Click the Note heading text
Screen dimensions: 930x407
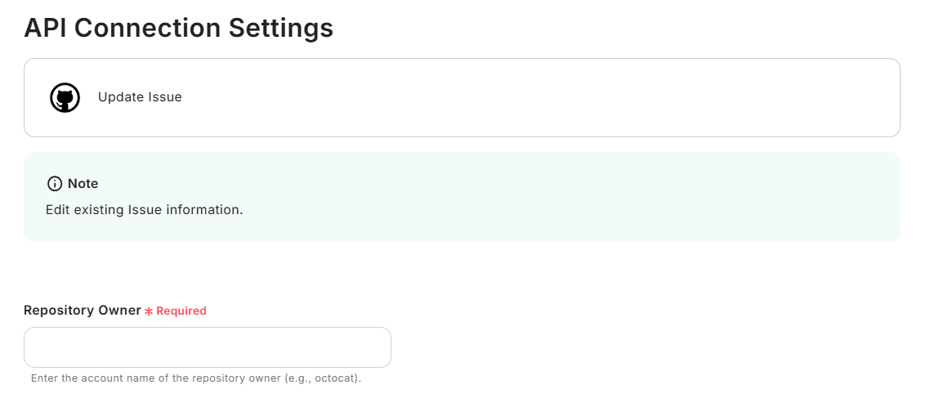(x=83, y=183)
